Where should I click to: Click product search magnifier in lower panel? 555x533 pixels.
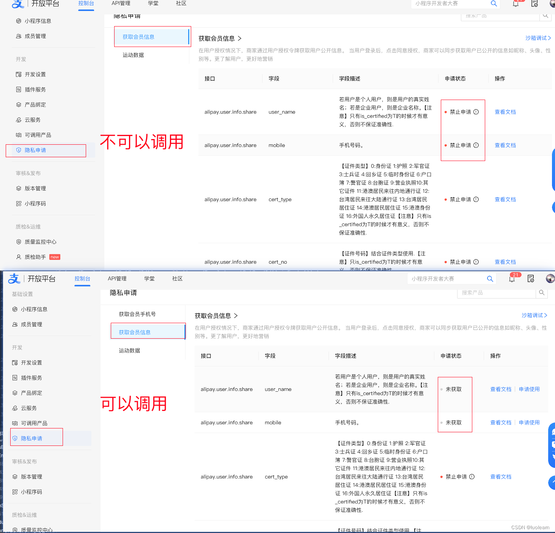point(542,292)
